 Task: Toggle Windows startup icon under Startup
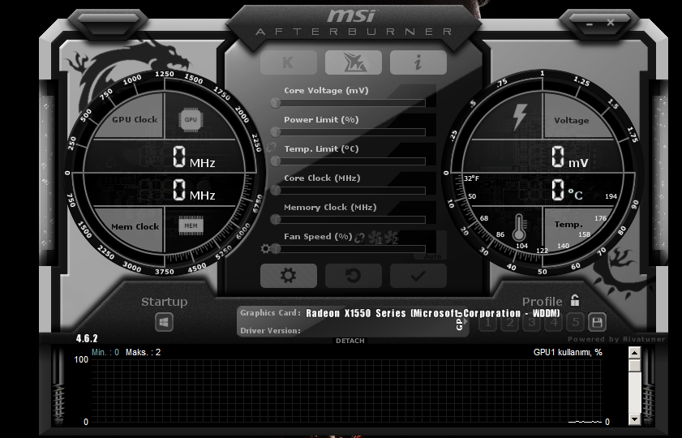(x=164, y=322)
